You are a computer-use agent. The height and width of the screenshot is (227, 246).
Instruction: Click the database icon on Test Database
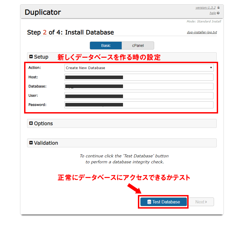(149, 202)
